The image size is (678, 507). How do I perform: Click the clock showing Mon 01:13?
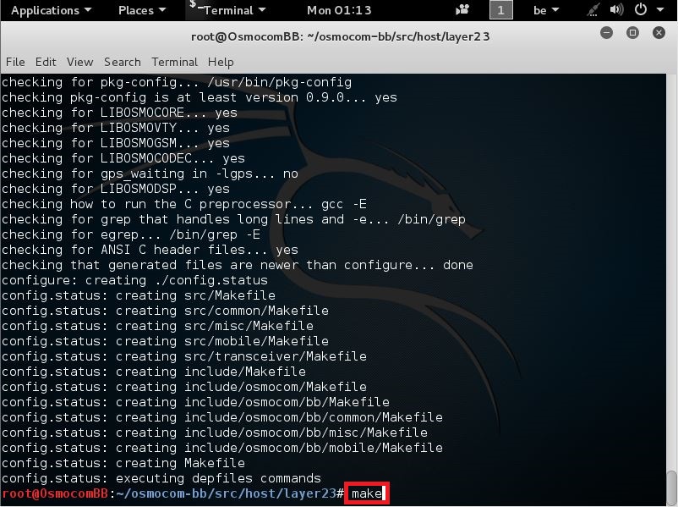click(339, 10)
